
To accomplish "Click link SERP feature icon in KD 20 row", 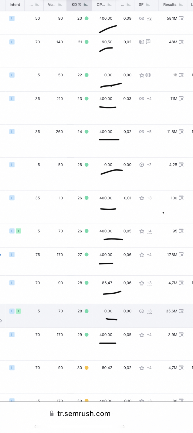I will tap(141, 18).
